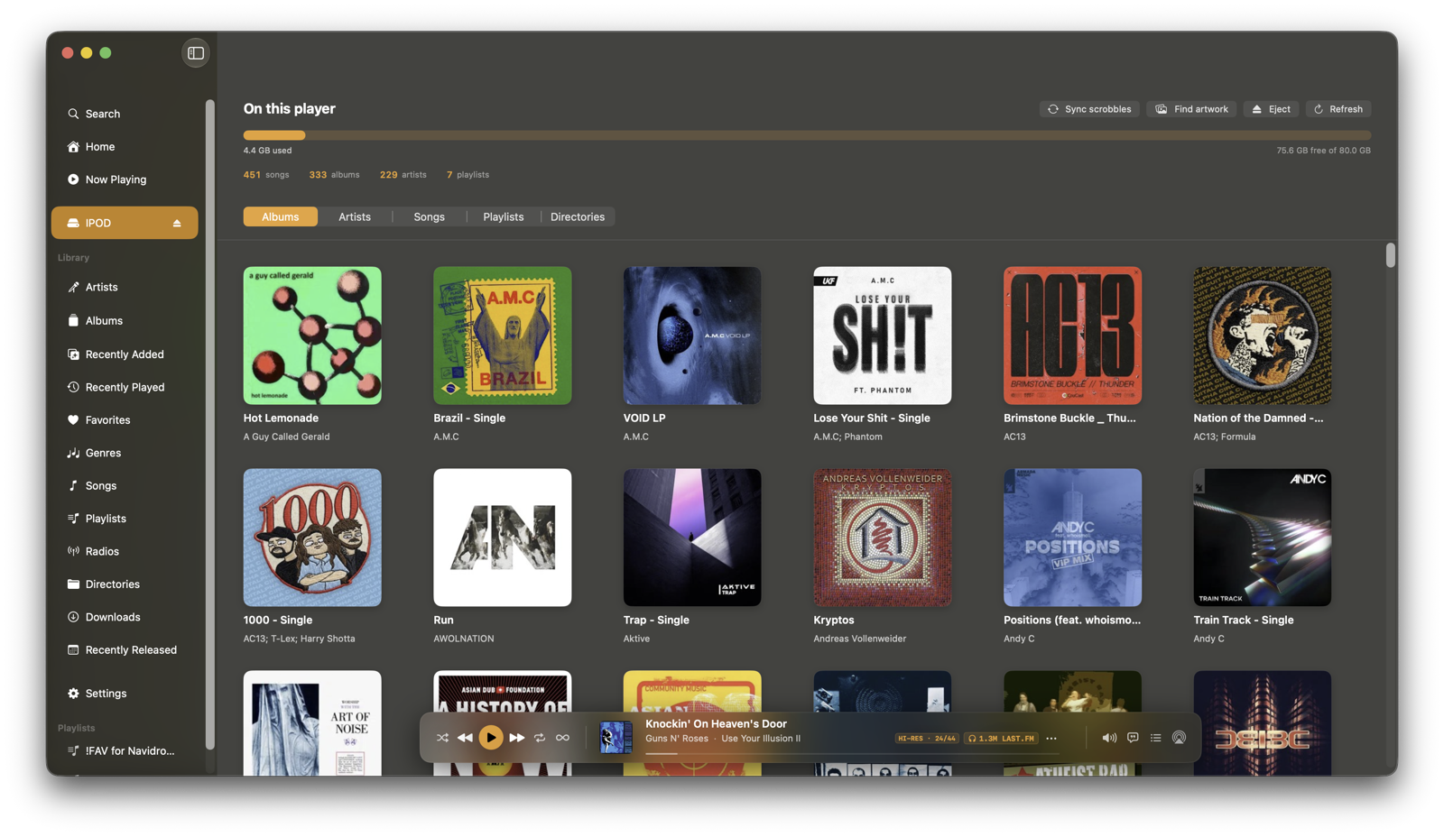This screenshot has width=1444, height=837.
Task: Open the more options ellipsis menu
Action: point(1051,739)
